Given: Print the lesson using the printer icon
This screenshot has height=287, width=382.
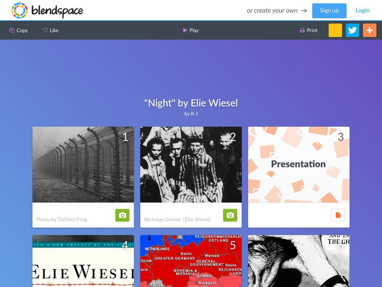Looking at the screenshot, I should [302, 30].
